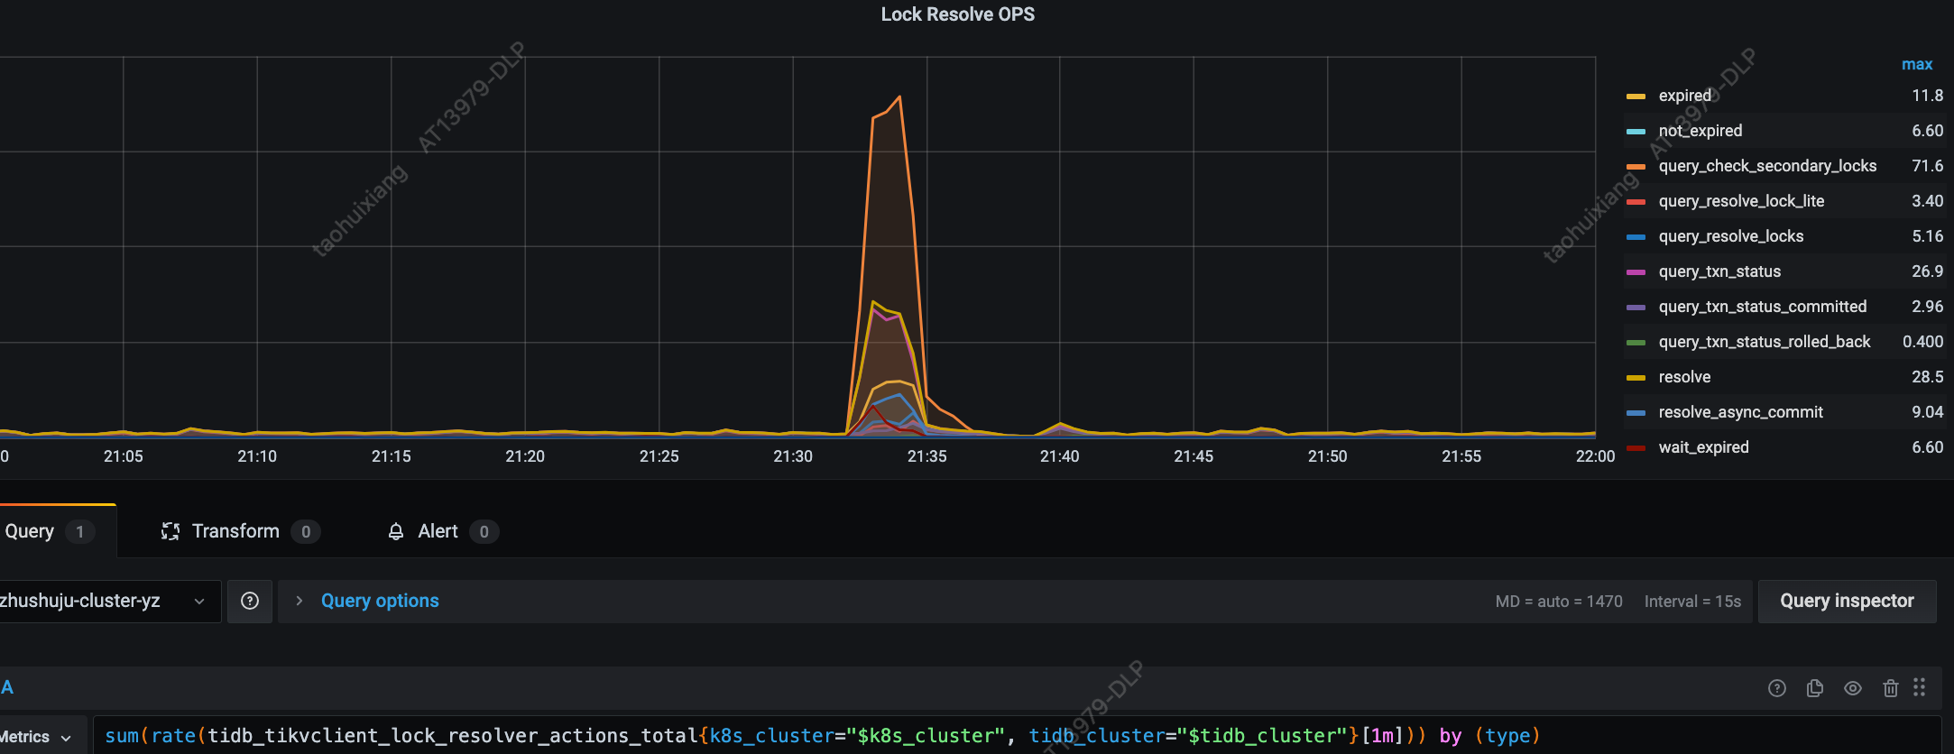Collapse query row A by its label
1954x754 pixels.
coord(7,687)
